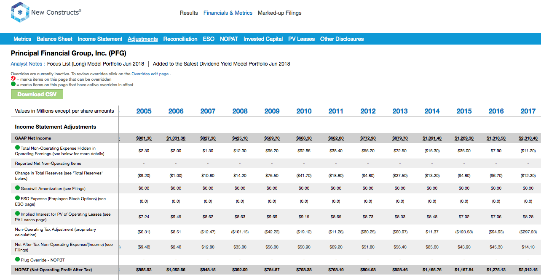Click Change in Total Reserves value ($41.70)

coord(304,176)
